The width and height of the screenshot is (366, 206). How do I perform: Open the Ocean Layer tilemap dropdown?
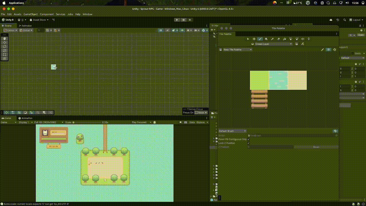(273, 44)
